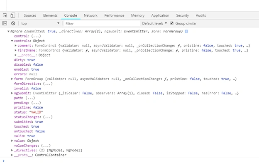
Task: Click the invalid: false property
Action: (27, 89)
